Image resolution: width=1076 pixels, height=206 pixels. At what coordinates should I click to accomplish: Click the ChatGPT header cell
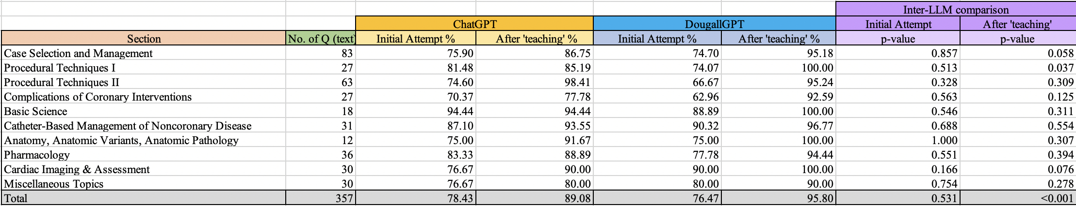pyautogui.click(x=474, y=24)
